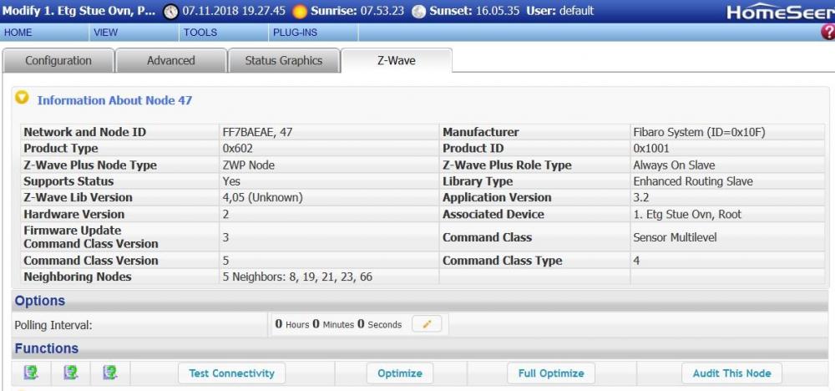Open help via the red question mark icon

[827, 33]
